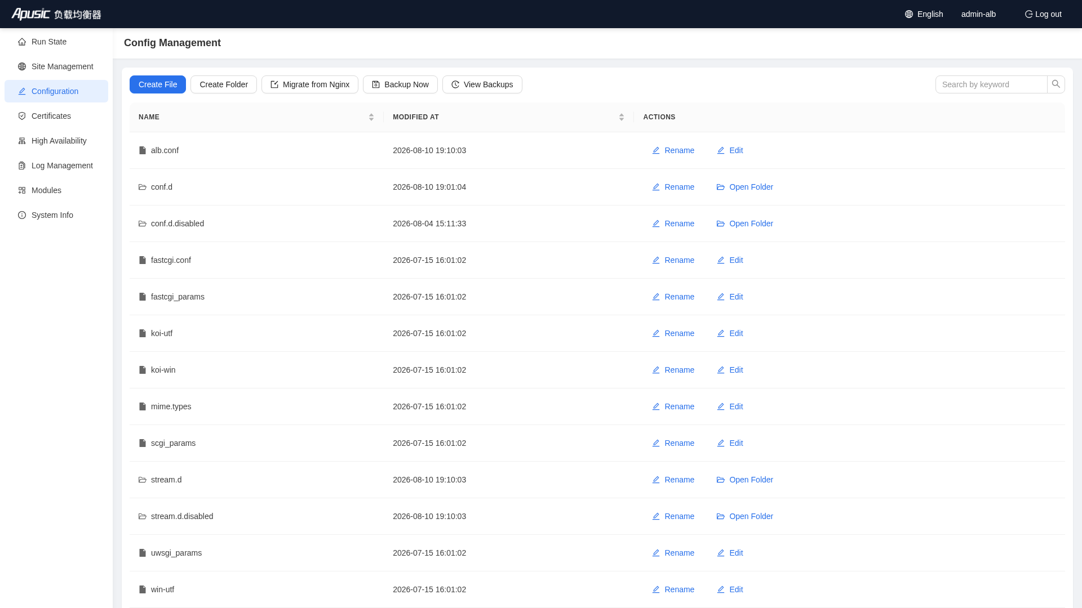The image size is (1082, 608).
Task: Edit the koi-win file
Action: [x=730, y=370]
